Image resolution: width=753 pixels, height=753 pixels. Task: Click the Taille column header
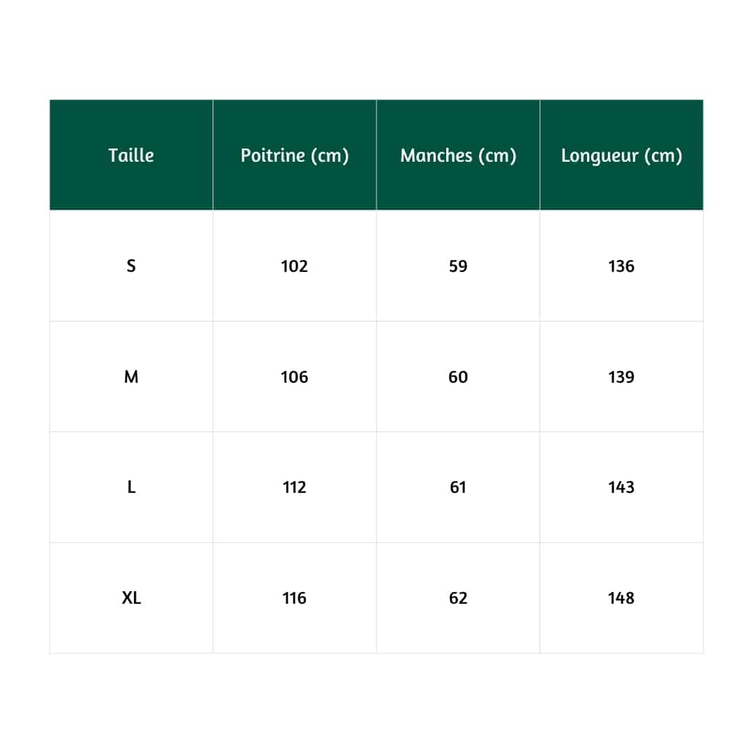pos(131,155)
